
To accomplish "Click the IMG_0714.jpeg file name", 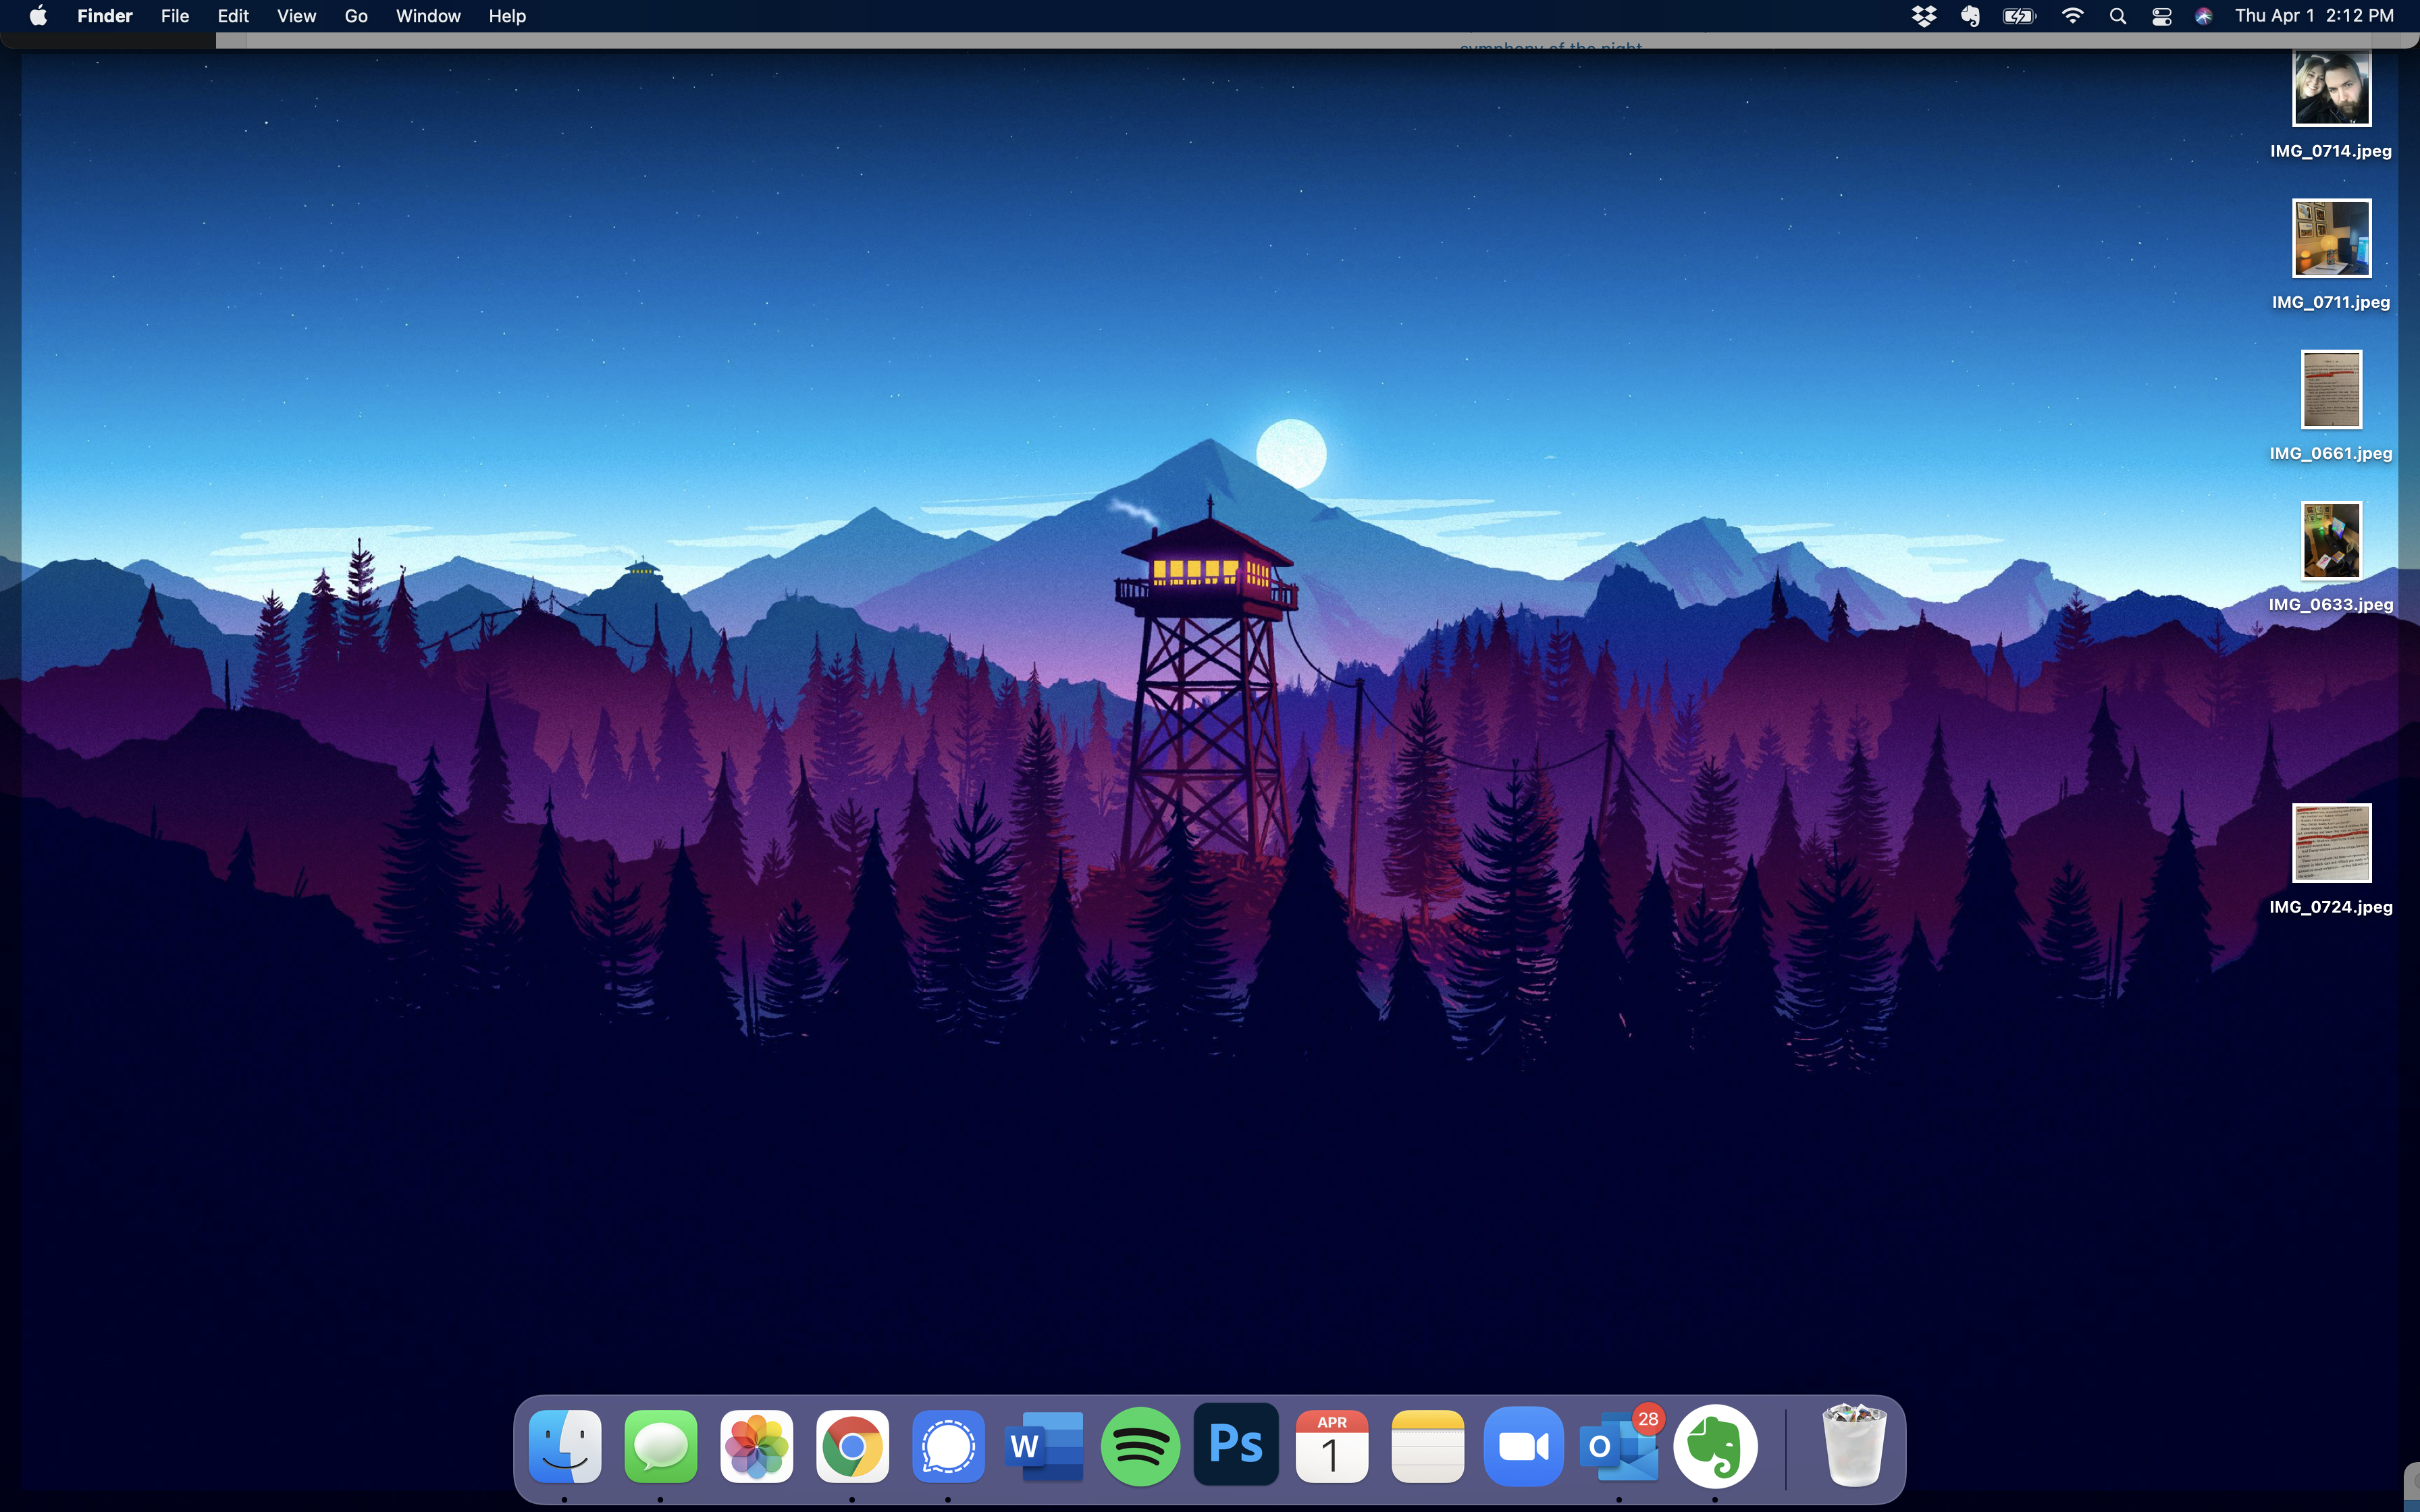I will (2331, 151).
